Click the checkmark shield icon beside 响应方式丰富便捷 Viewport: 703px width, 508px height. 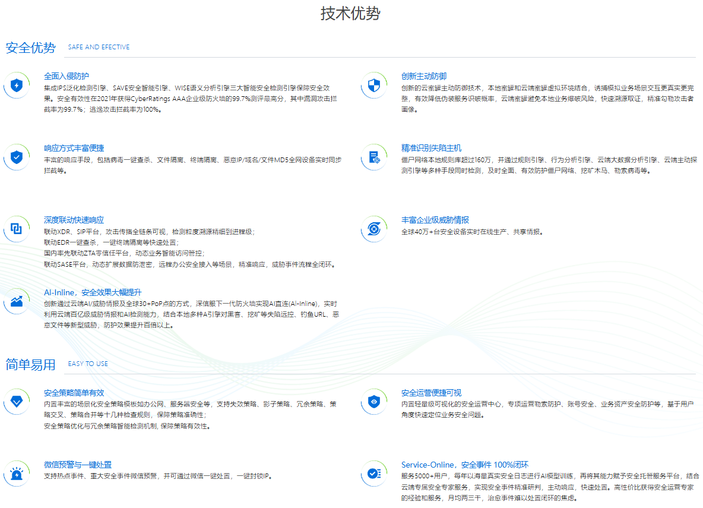(x=17, y=157)
